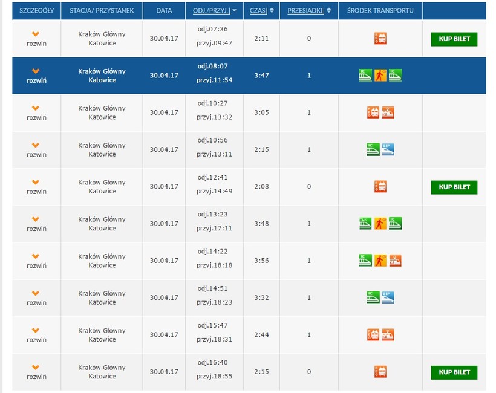Click the KS train icon in 10:27 row
496x393 pixels.
point(388,112)
